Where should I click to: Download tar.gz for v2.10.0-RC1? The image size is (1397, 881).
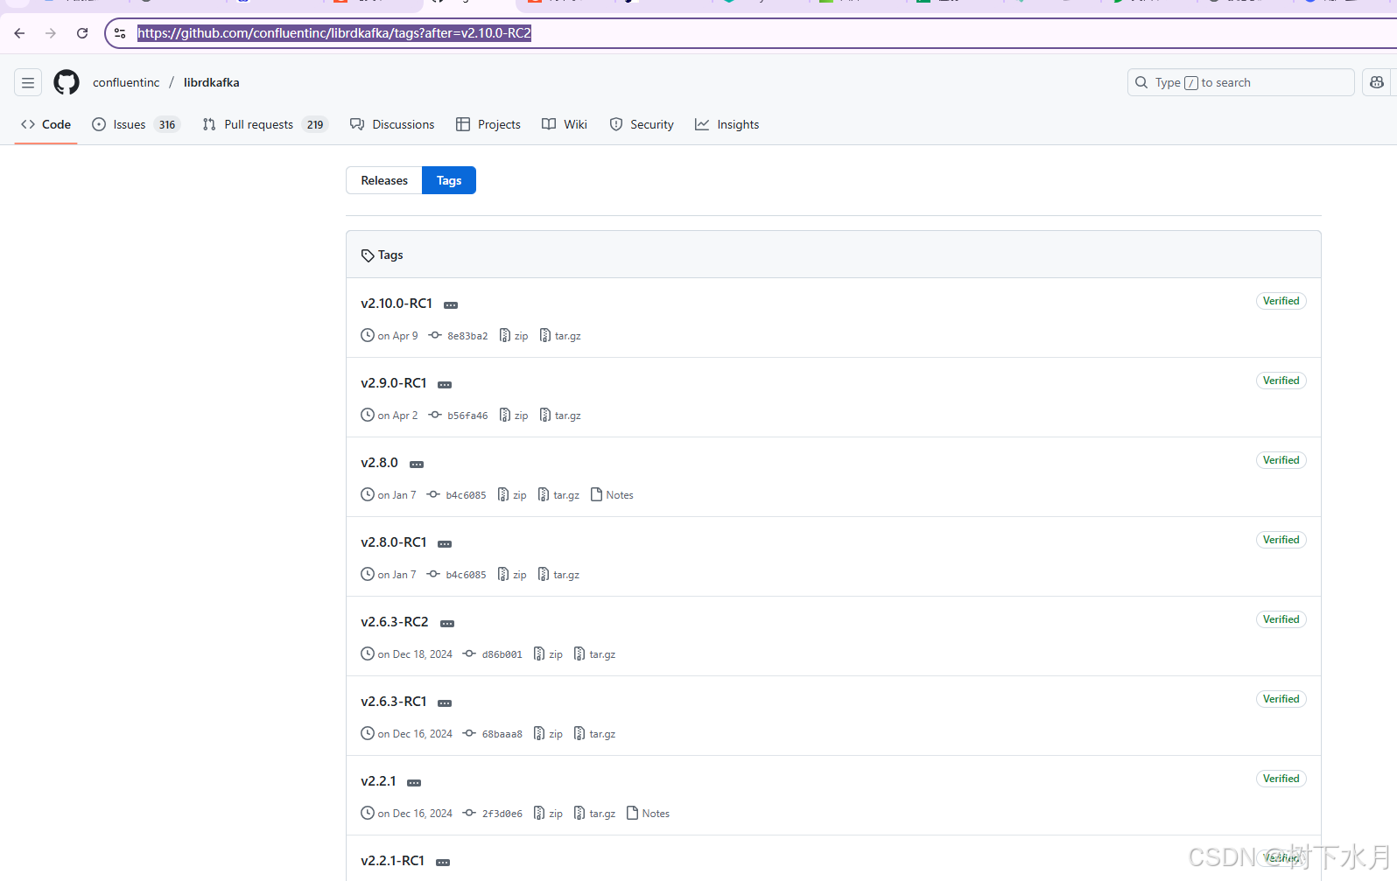pos(560,336)
